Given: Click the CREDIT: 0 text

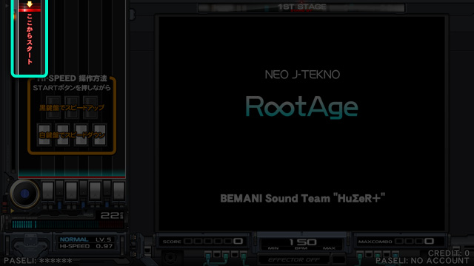Looking at the screenshot, I should pyautogui.click(x=449, y=253).
